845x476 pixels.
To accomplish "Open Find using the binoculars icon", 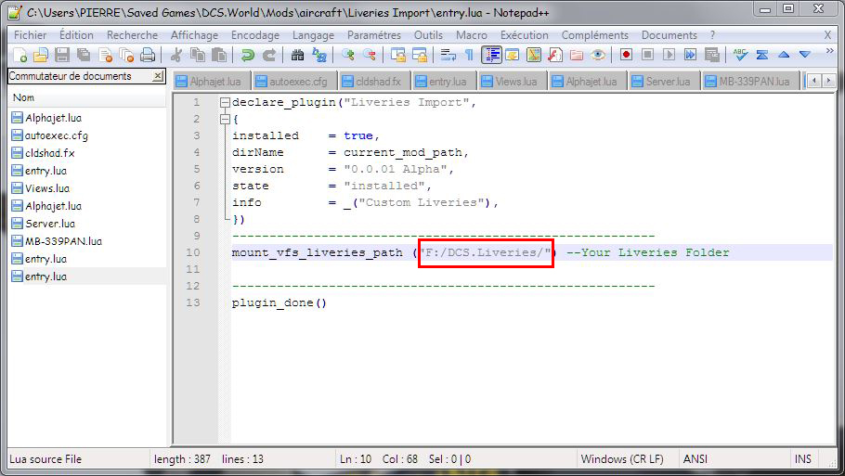I will click(x=297, y=55).
